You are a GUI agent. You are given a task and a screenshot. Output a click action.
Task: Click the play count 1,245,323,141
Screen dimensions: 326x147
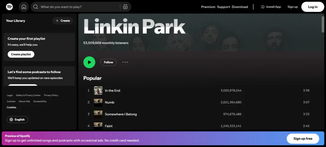[231, 126]
